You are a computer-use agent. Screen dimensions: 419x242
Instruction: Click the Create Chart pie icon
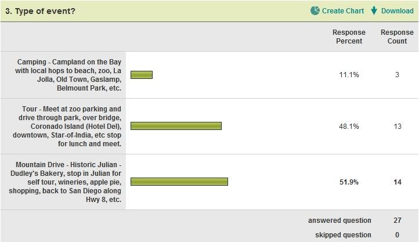click(x=315, y=10)
